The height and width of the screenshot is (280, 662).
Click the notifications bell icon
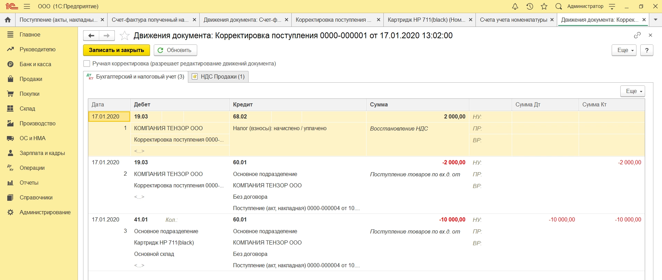click(x=515, y=7)
